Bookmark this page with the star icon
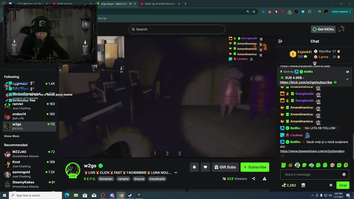Viewport: 354px width, 199px height. click(x=254, y=12)
